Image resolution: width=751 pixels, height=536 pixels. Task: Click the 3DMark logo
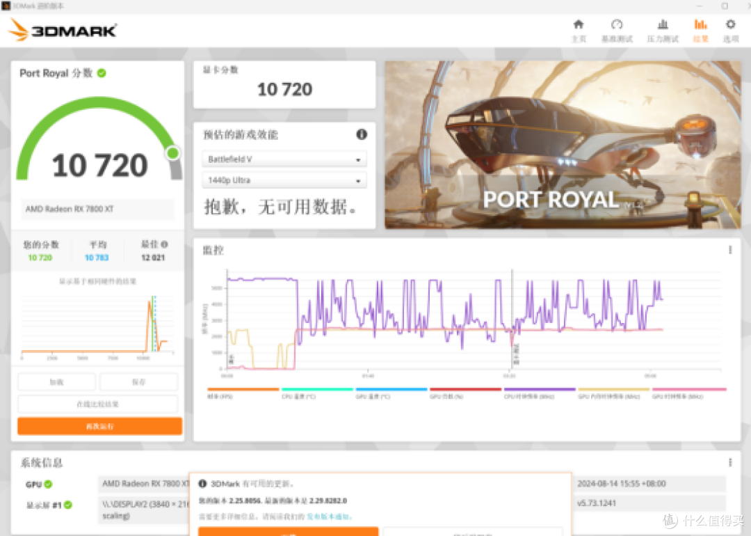click(63, 30)
